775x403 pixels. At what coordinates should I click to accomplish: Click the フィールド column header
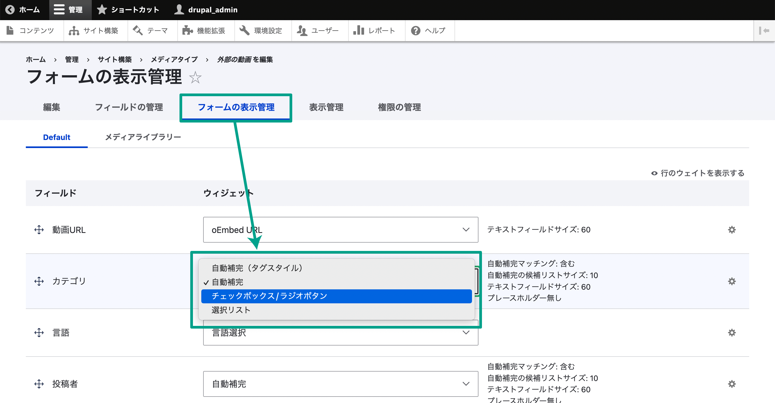(56, 193)
